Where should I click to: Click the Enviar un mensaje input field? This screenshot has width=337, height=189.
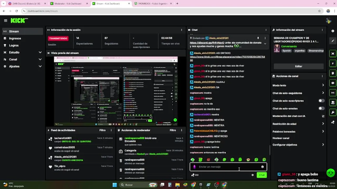(228, 167)
